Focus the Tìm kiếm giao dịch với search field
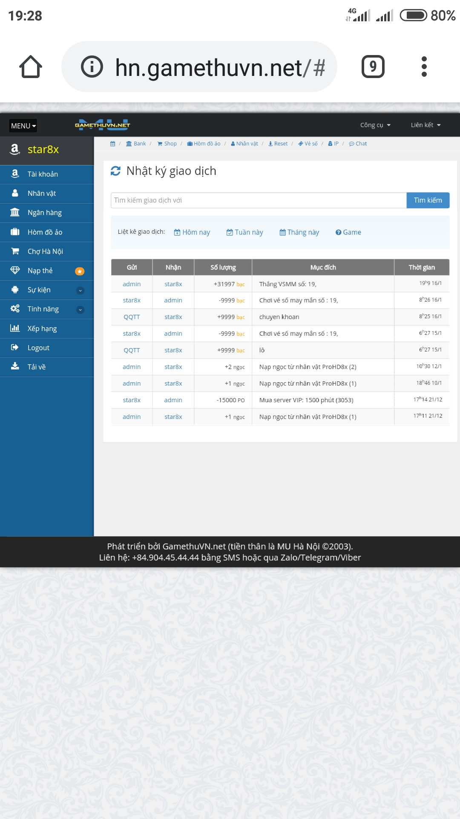This screenshot has width=460, height=819. (259, 200)
